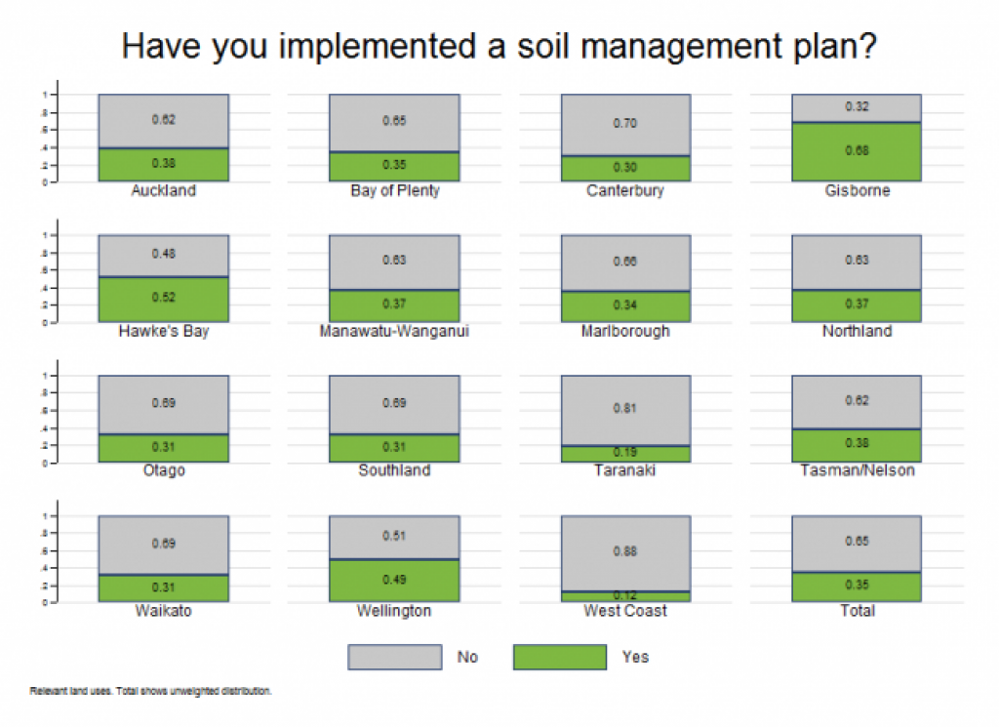Viewport: 999px width, 727px height.
Task: Select Taranaki's gray 0.81 No segment
Action: pyautogui.click(x=625, y=410)
